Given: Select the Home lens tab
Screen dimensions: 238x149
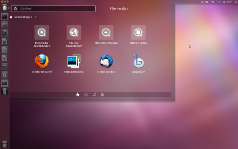Looking at the screenshot, I should click(78, 94).
